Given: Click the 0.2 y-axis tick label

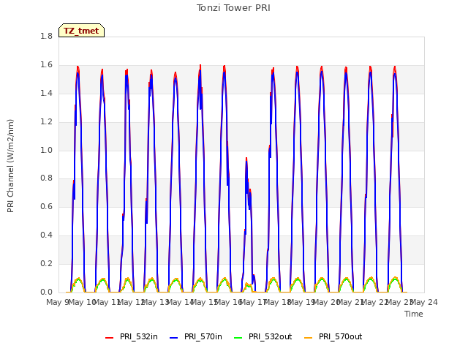Looking at the screenshot, I should click(46, 263).
